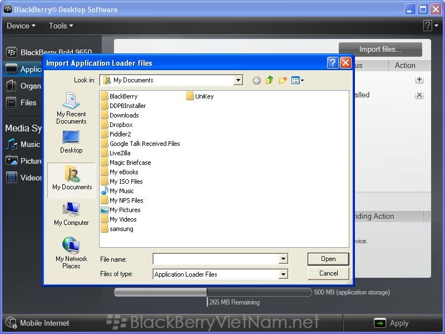
Task: Select Organizer in the main window sidebar
Action: (x=24, y=86)
